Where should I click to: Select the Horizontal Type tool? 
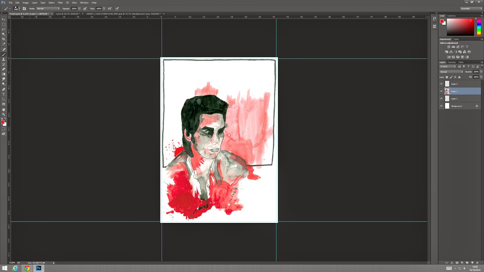point(4,94)
